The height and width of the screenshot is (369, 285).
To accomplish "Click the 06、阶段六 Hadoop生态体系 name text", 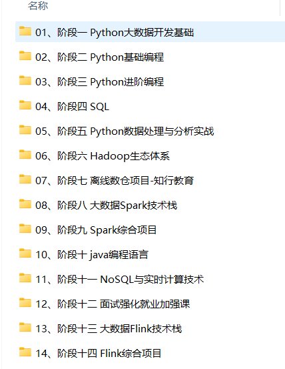I will pos(103,155).
